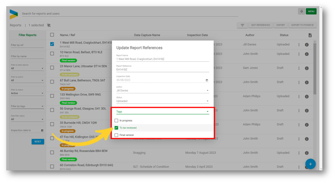The width and height of the screenshot is (335, 183).
Task: Click the Report Reference field EH141BZ
Action: [163, 68]
